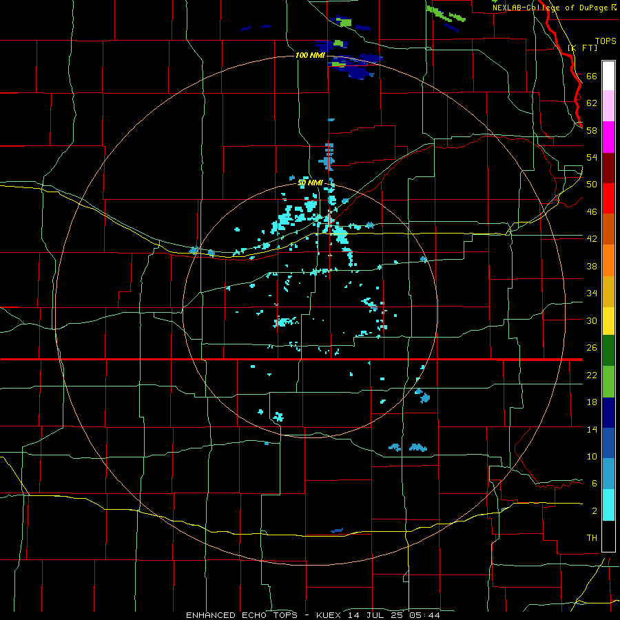The height and width of the screenshot is (620, 620).
Task: Click the 38 value on the scale
Action: pos(592,266)
